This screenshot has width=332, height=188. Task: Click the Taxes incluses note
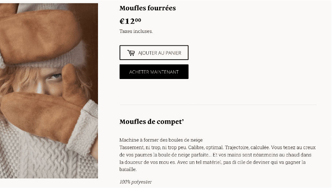136,31
